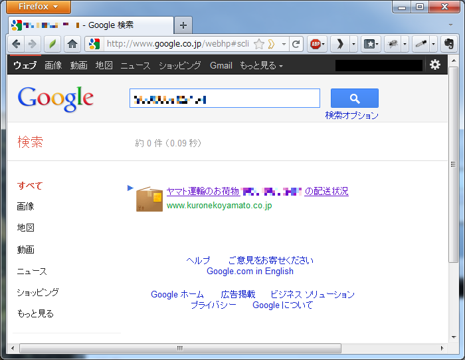Open Gmail from the top black bar

click(221, 65)
